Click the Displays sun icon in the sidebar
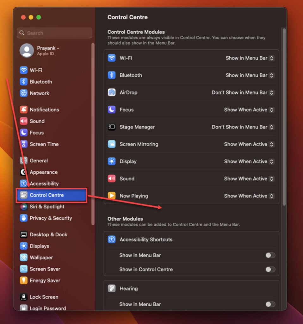Viewport: 303px width, 324px height. pyautogui.click(x=23, y=246)
